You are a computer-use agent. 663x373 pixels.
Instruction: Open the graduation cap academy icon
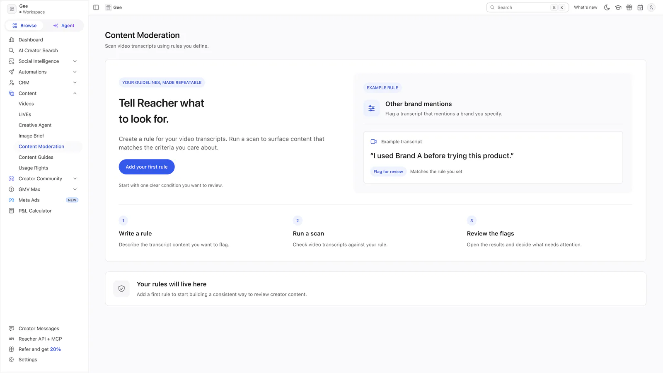click(x=618, y=7)
